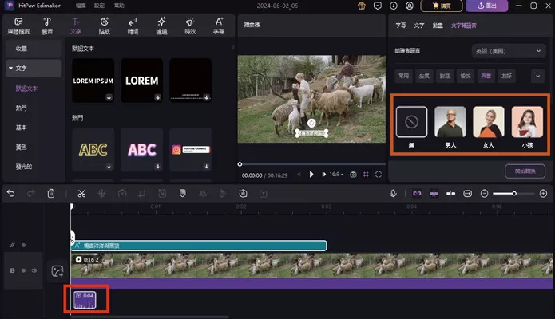
Task: Switch to the 動畫 animation tab
Action: tap(438, 26)
